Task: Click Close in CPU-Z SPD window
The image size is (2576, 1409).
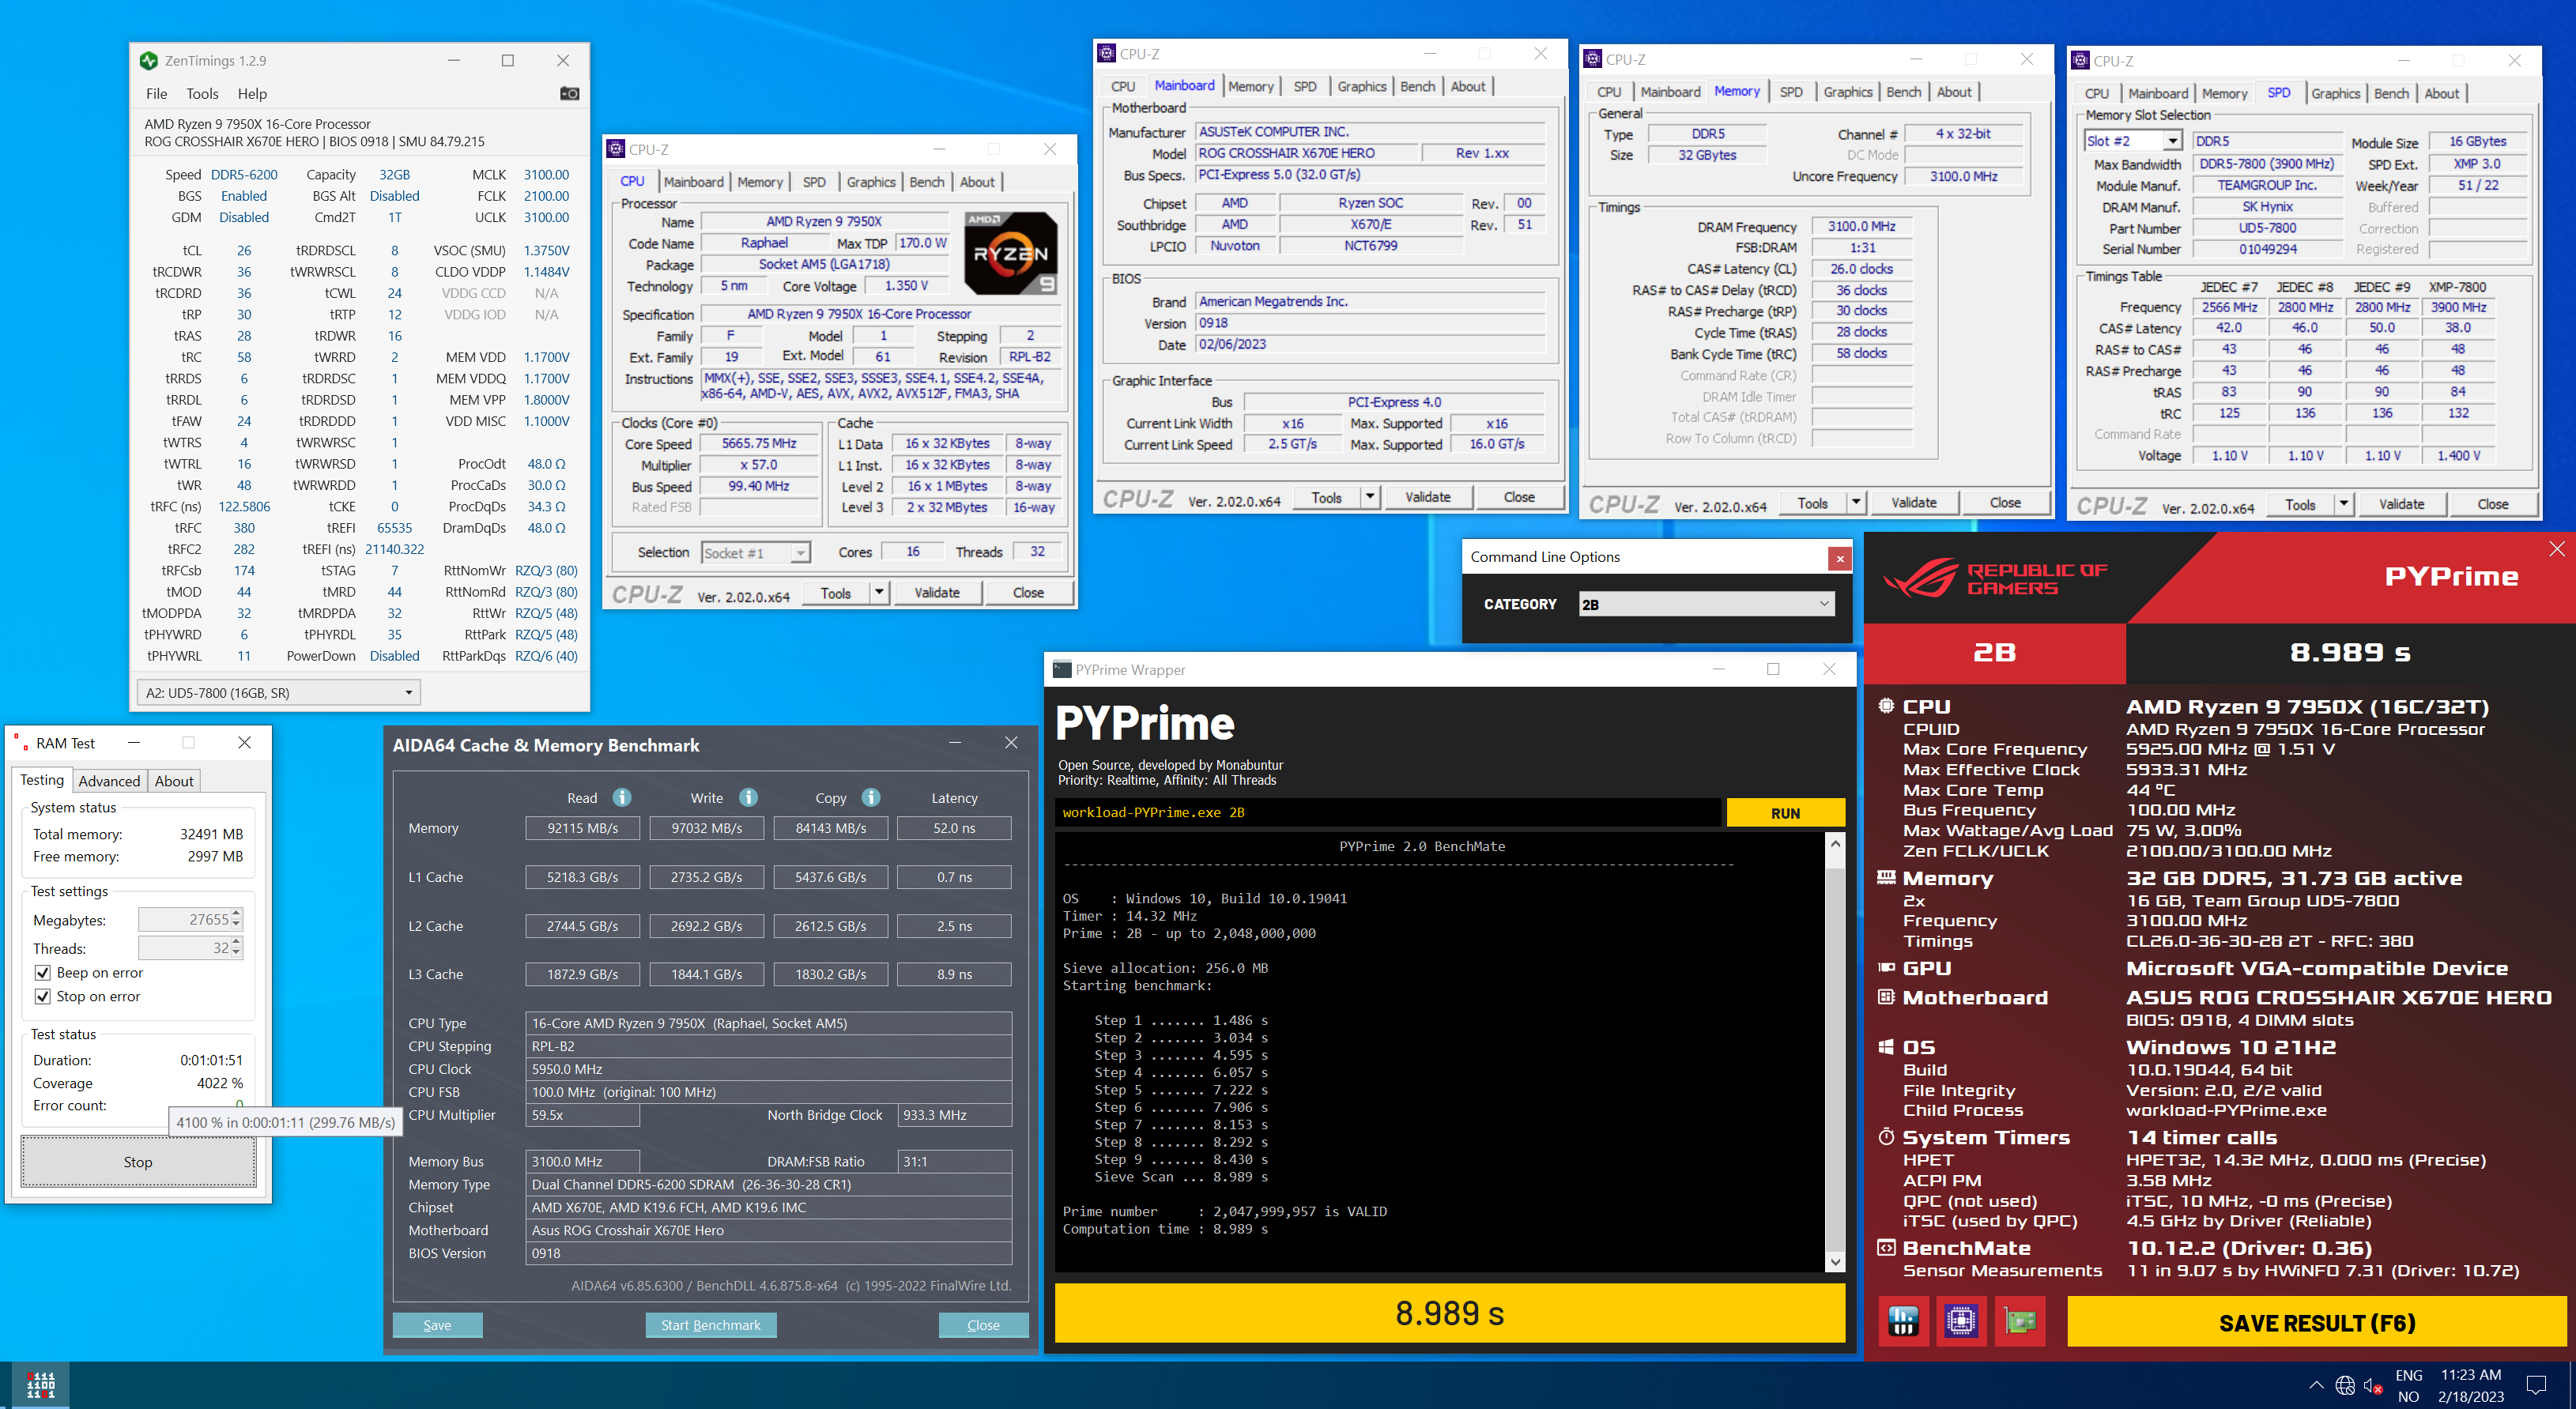Action: coord(2492,505)
